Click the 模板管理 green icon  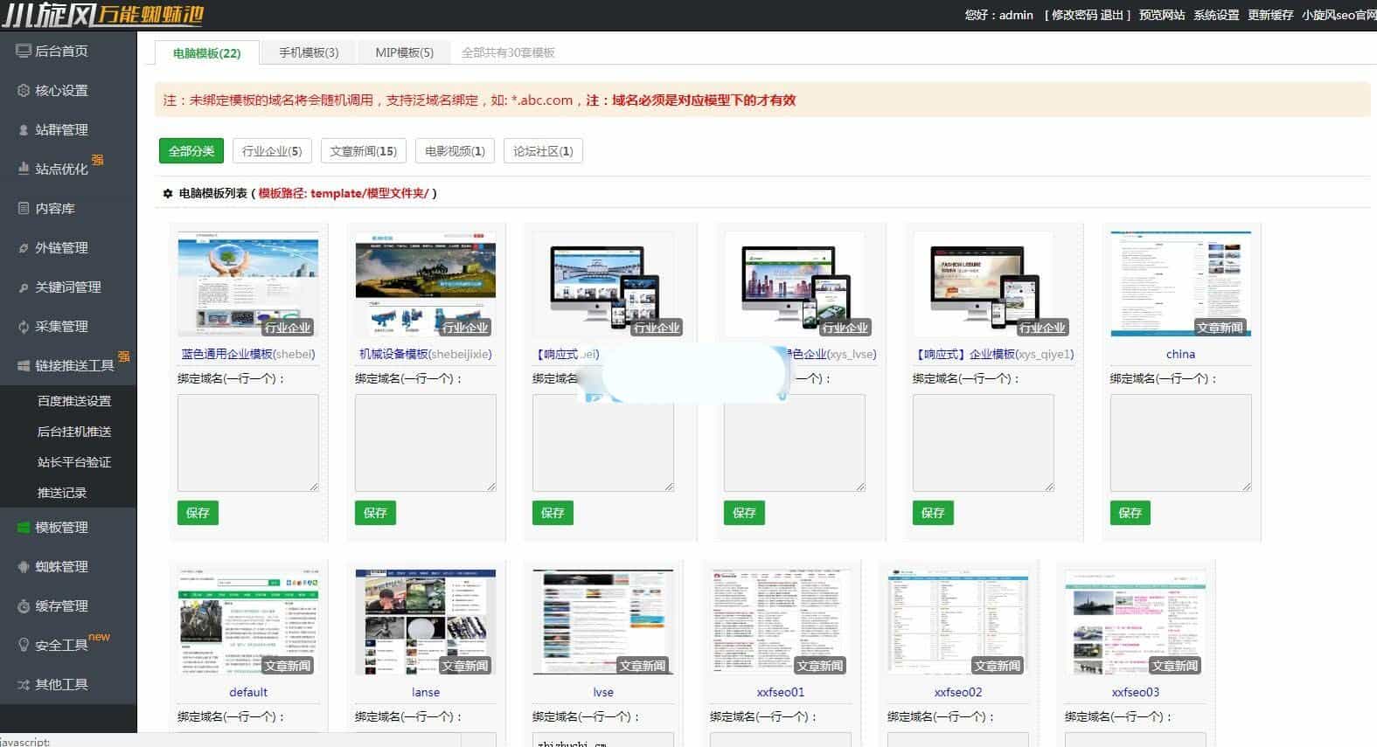(x=24, y=527)
